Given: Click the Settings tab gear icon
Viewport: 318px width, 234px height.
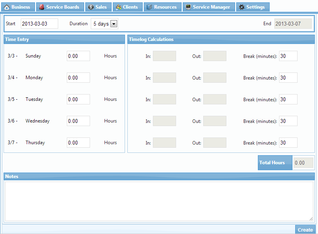Looking at the screenshot, I should click(x=242, y=7).
